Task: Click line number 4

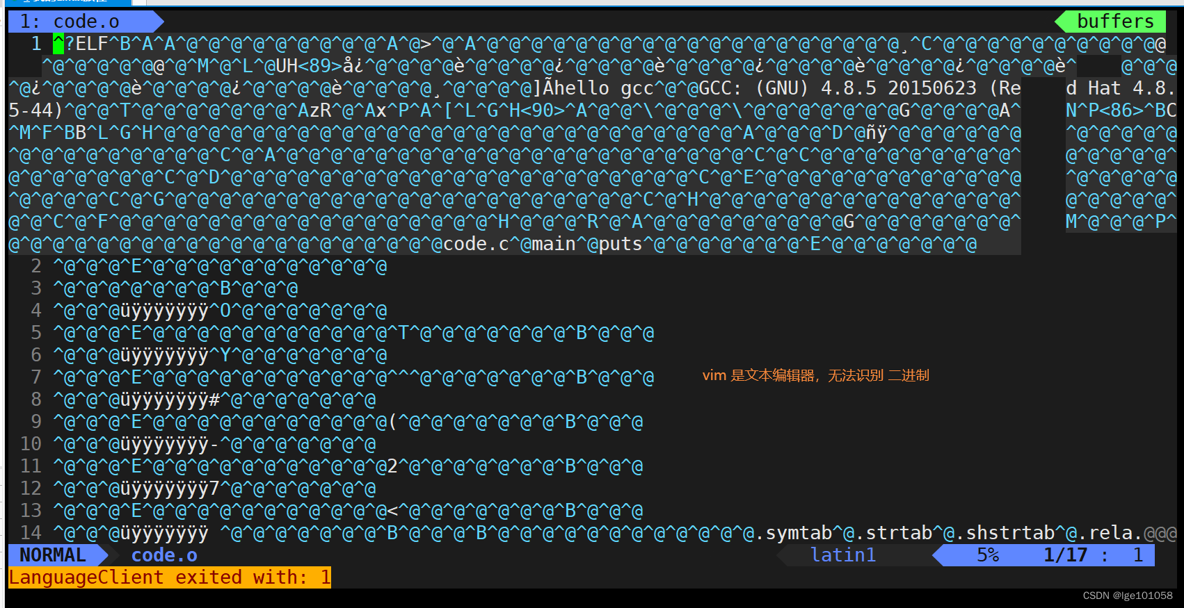Action: pyautogui.click(x=36, y=311)
